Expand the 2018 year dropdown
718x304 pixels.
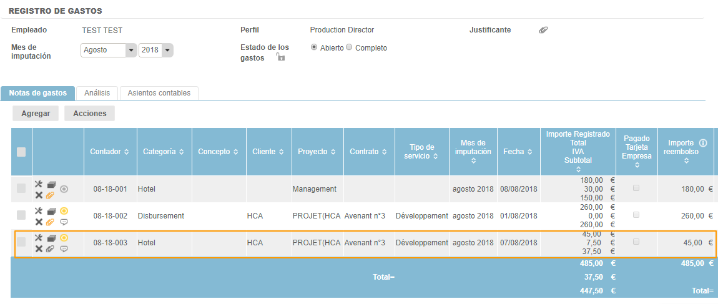click(x=168, y=51)
